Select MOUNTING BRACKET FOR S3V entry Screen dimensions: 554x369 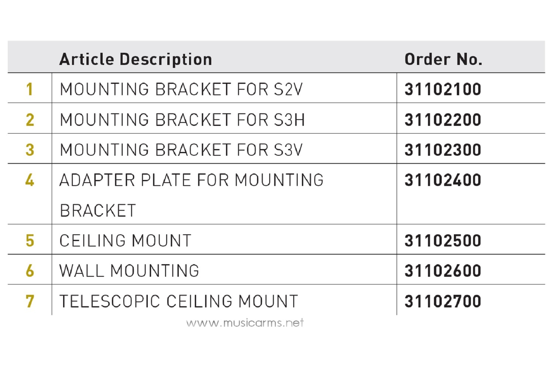pos(181,150)
